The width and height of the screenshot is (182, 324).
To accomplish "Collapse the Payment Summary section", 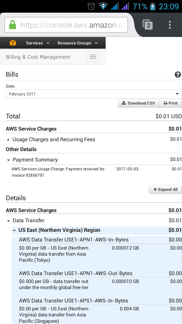I will [x=8, y=160].
